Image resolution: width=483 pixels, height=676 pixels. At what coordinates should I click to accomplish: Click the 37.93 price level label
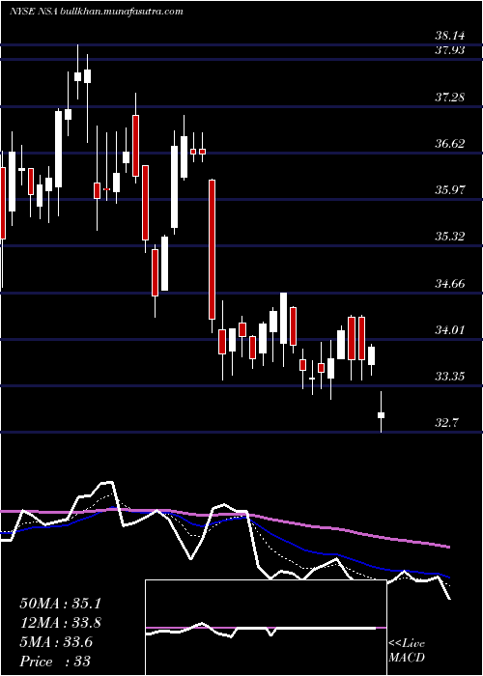click(450, 50)
